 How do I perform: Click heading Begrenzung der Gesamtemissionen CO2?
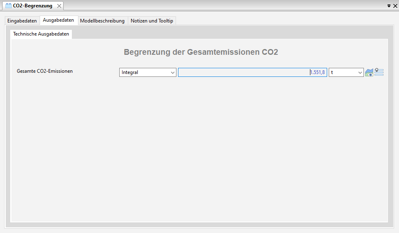tap(201, 52)
